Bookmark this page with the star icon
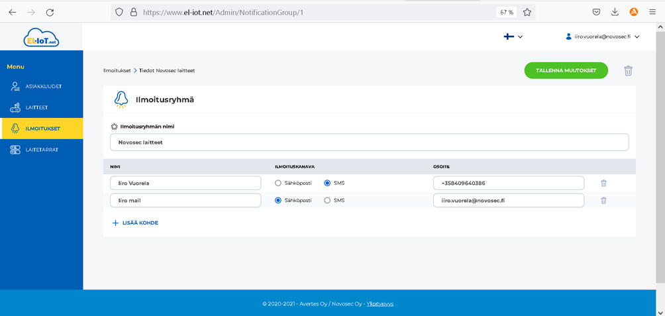665x316 pixels. coord(527,13)
